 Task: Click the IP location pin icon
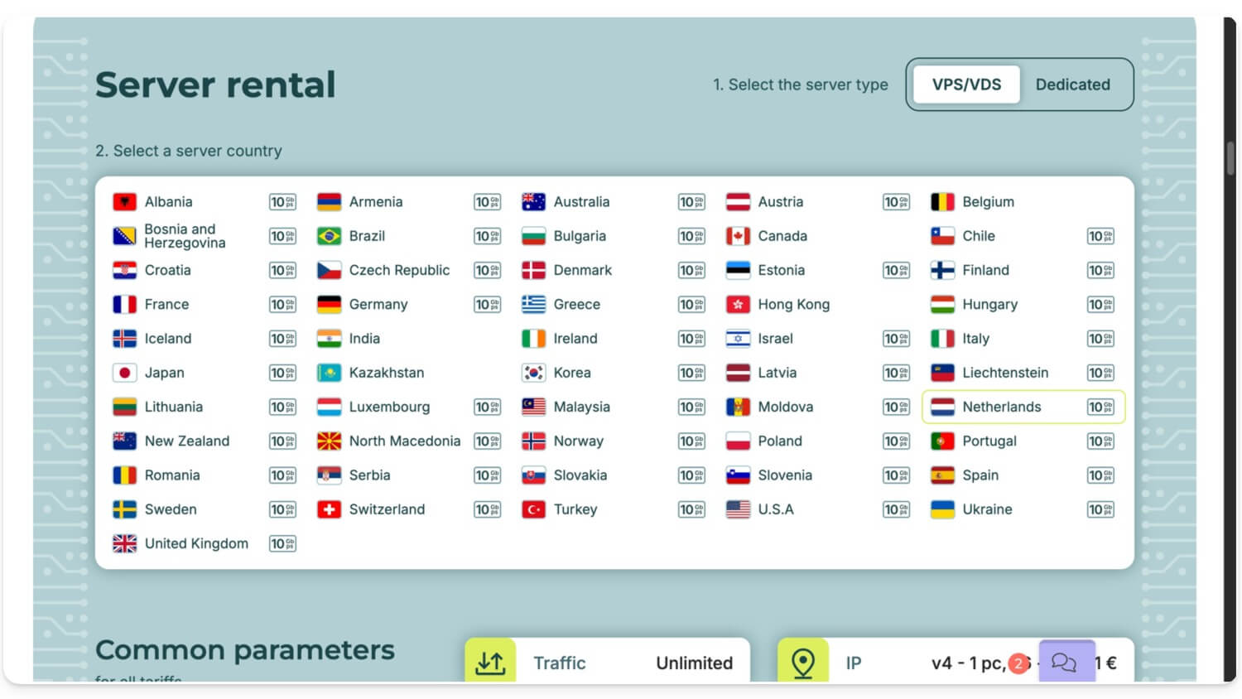[802, 663]
